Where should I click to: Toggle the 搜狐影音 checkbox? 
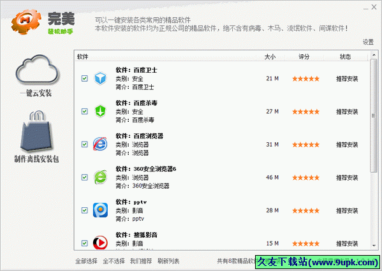click(85, 243)
